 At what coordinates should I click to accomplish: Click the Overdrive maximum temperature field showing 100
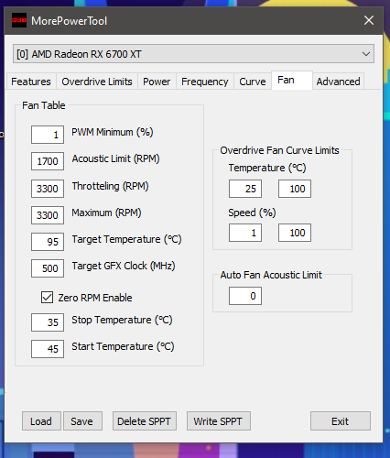click(x=295, y=189)
